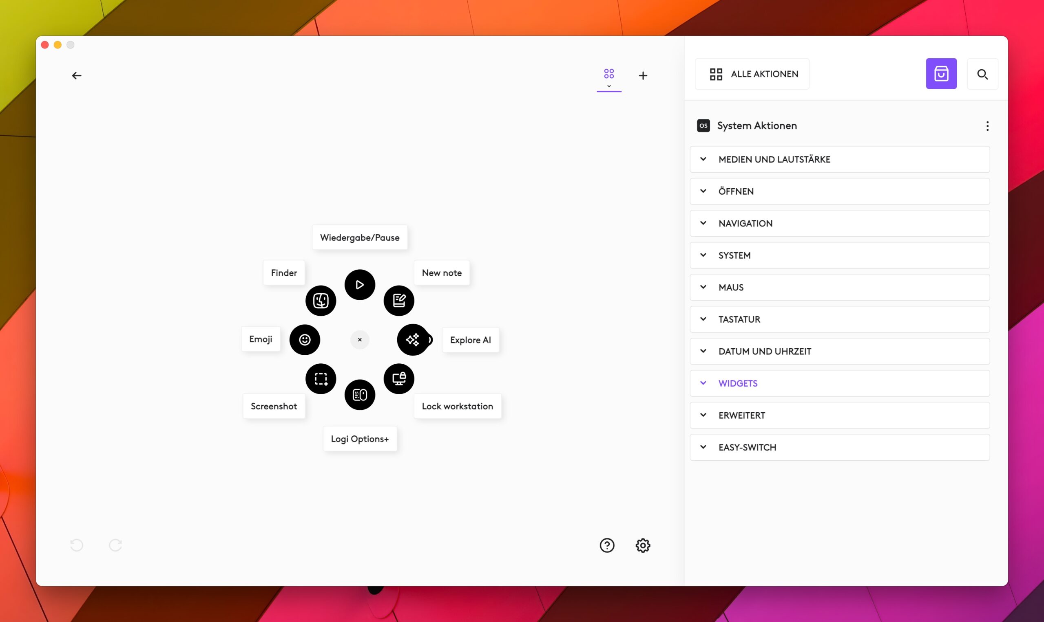Screen dimensions: 1044x622
Task: Click the Wiedergabe/Pause play icon in ring
Action: click(x=360, y=285)
